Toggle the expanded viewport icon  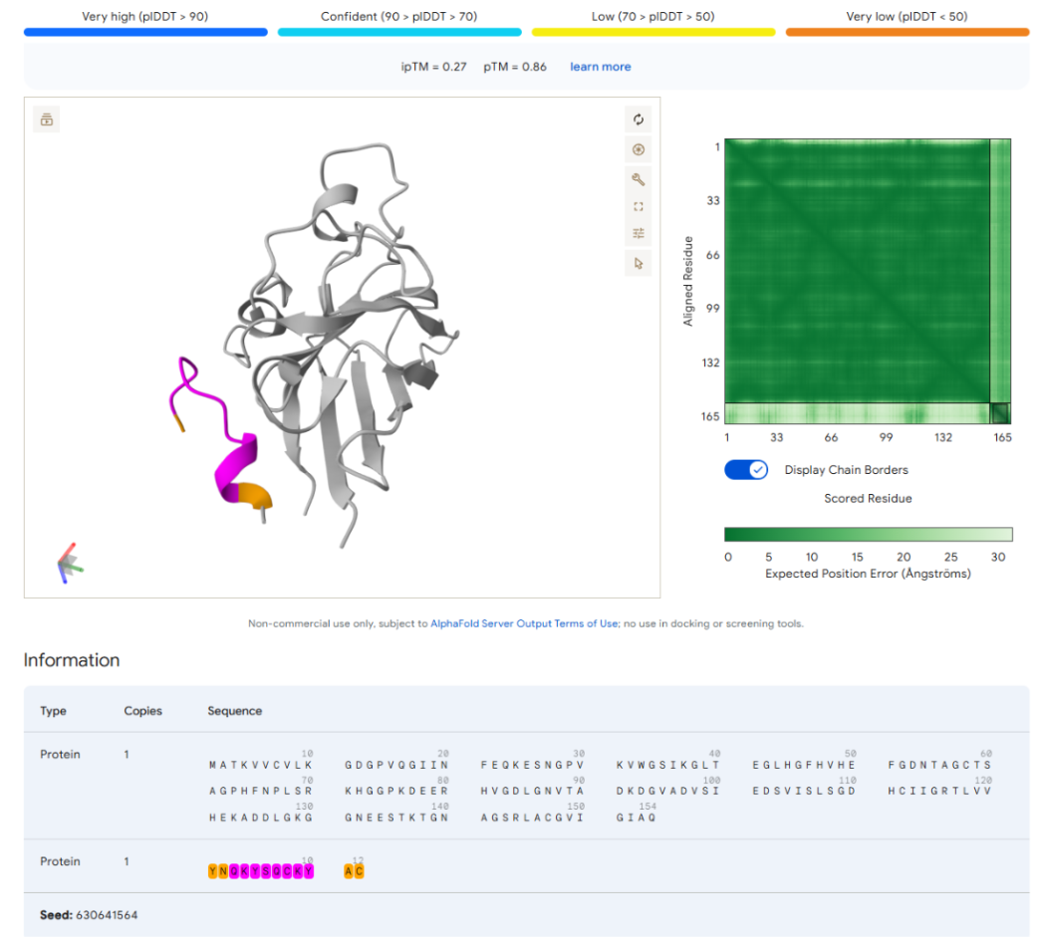click(638, 207)
